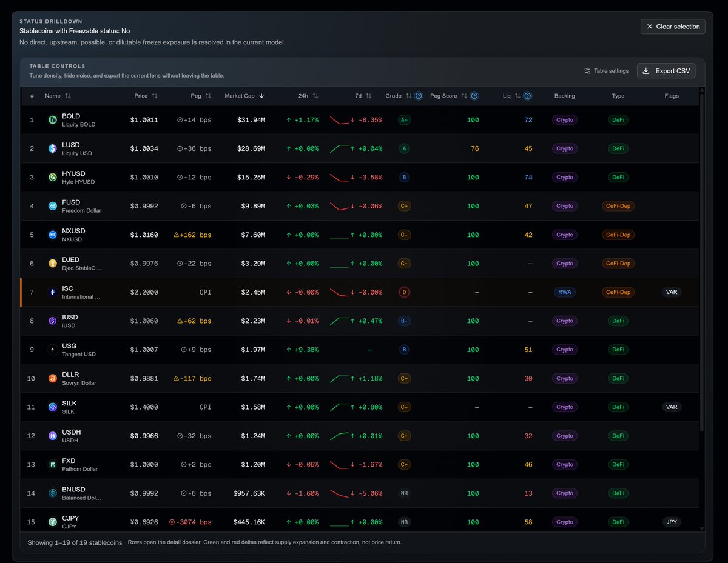Open the Grade column help icon
728x563 pixels.
tap(419, 96)
